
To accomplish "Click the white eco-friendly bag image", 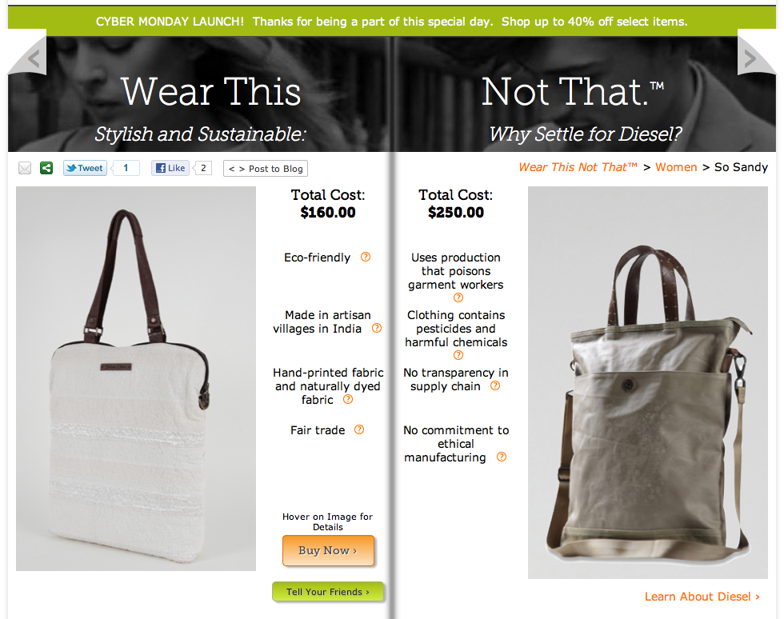I will click(x=136, y=378).
